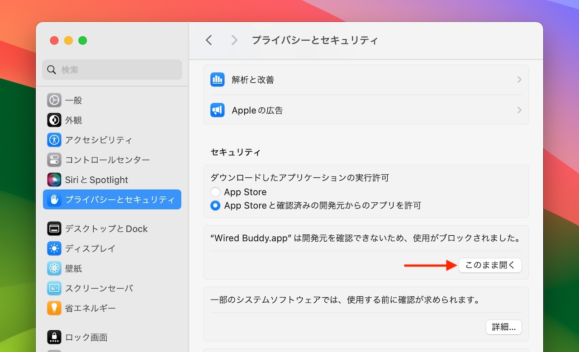The width and height of the screenshot is (579, 352).
Task: Select プライバシーとセキュリティ sidebar label
Action: [x=120, y=200]
